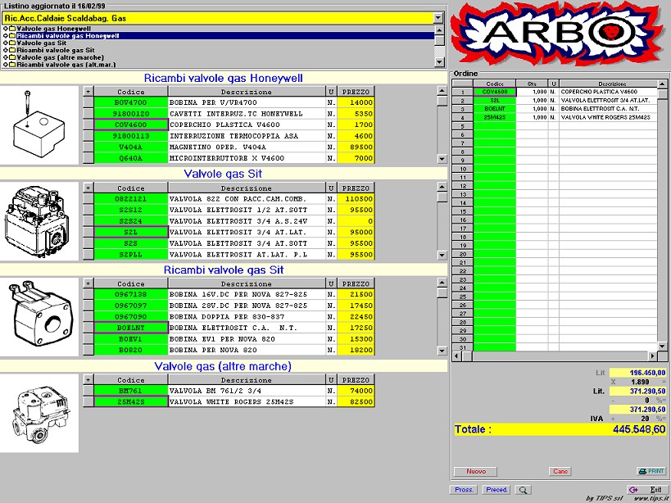The width and height of the screenshot is (671, 503).
Task: Select order row number 1 header
Action: (x=463, y=92)
